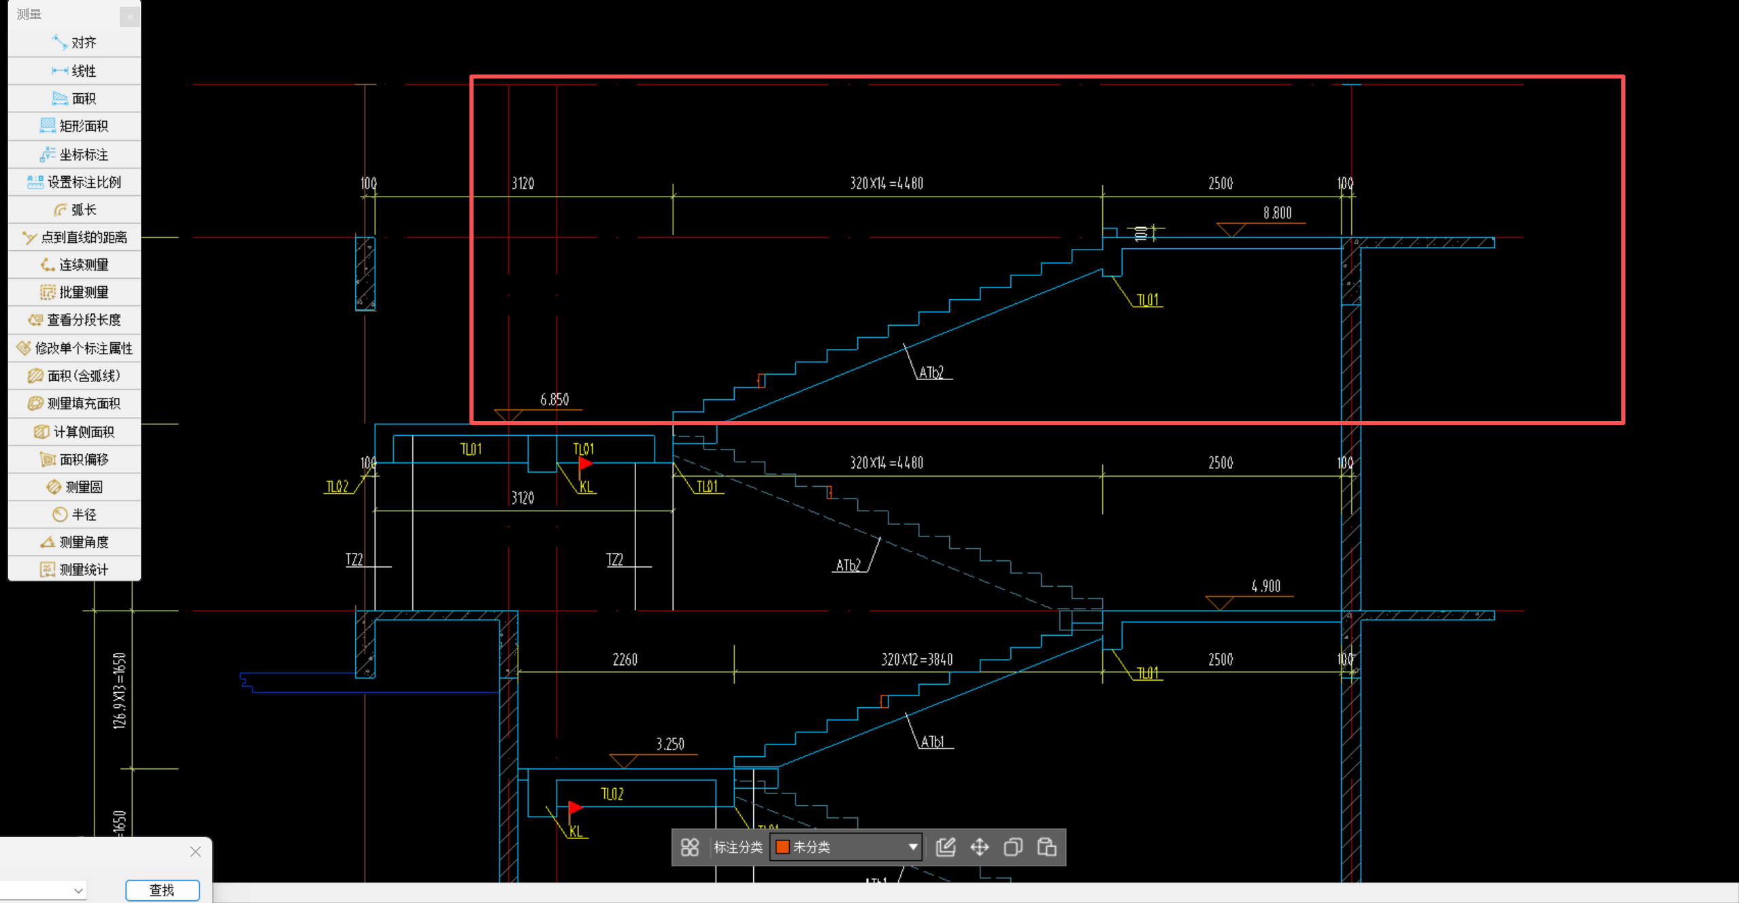This screenshot has width=1739, height=903.
Task: Close the 测量 panel
Action: tap(130, 17)
